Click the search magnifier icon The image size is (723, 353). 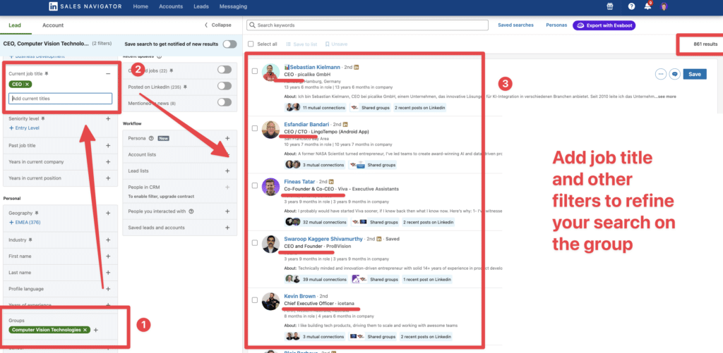252,25
